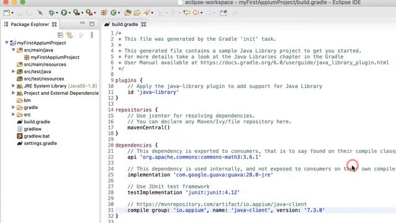Click the Collapse All icon
The height and width of the screenshot is (223, 396).
(61, 35)
